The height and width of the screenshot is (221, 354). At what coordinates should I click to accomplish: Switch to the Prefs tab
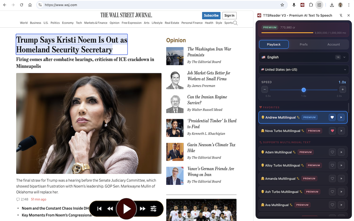tap(303, 44)
